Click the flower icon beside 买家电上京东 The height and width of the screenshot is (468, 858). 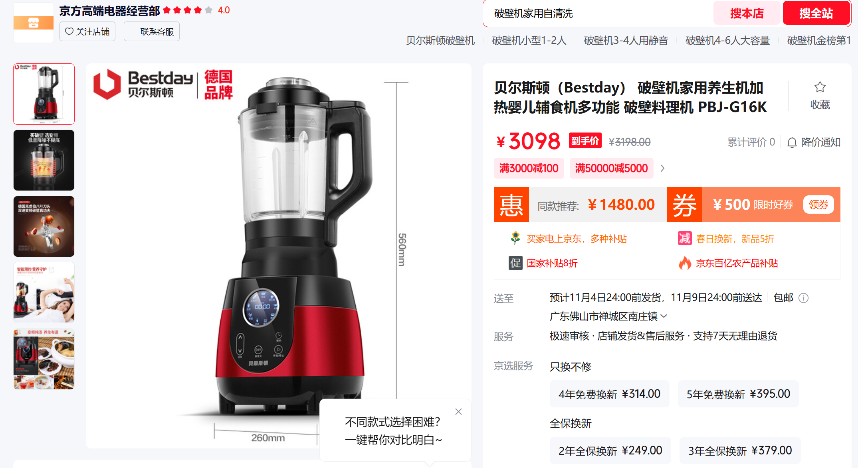[515, 238]
